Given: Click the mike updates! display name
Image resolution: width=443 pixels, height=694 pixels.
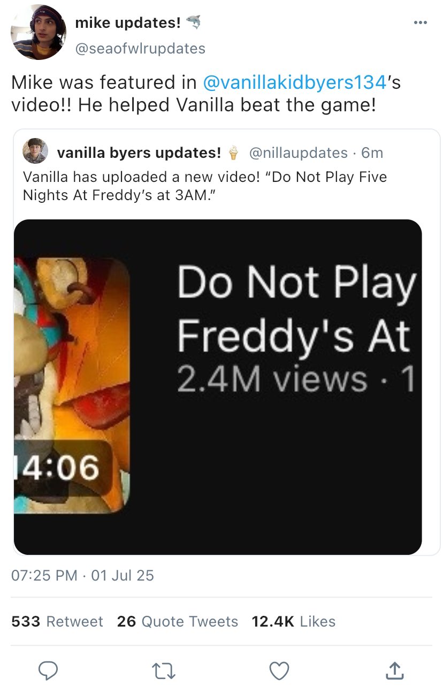Looking at the screenshot, I should pos(128,22).
